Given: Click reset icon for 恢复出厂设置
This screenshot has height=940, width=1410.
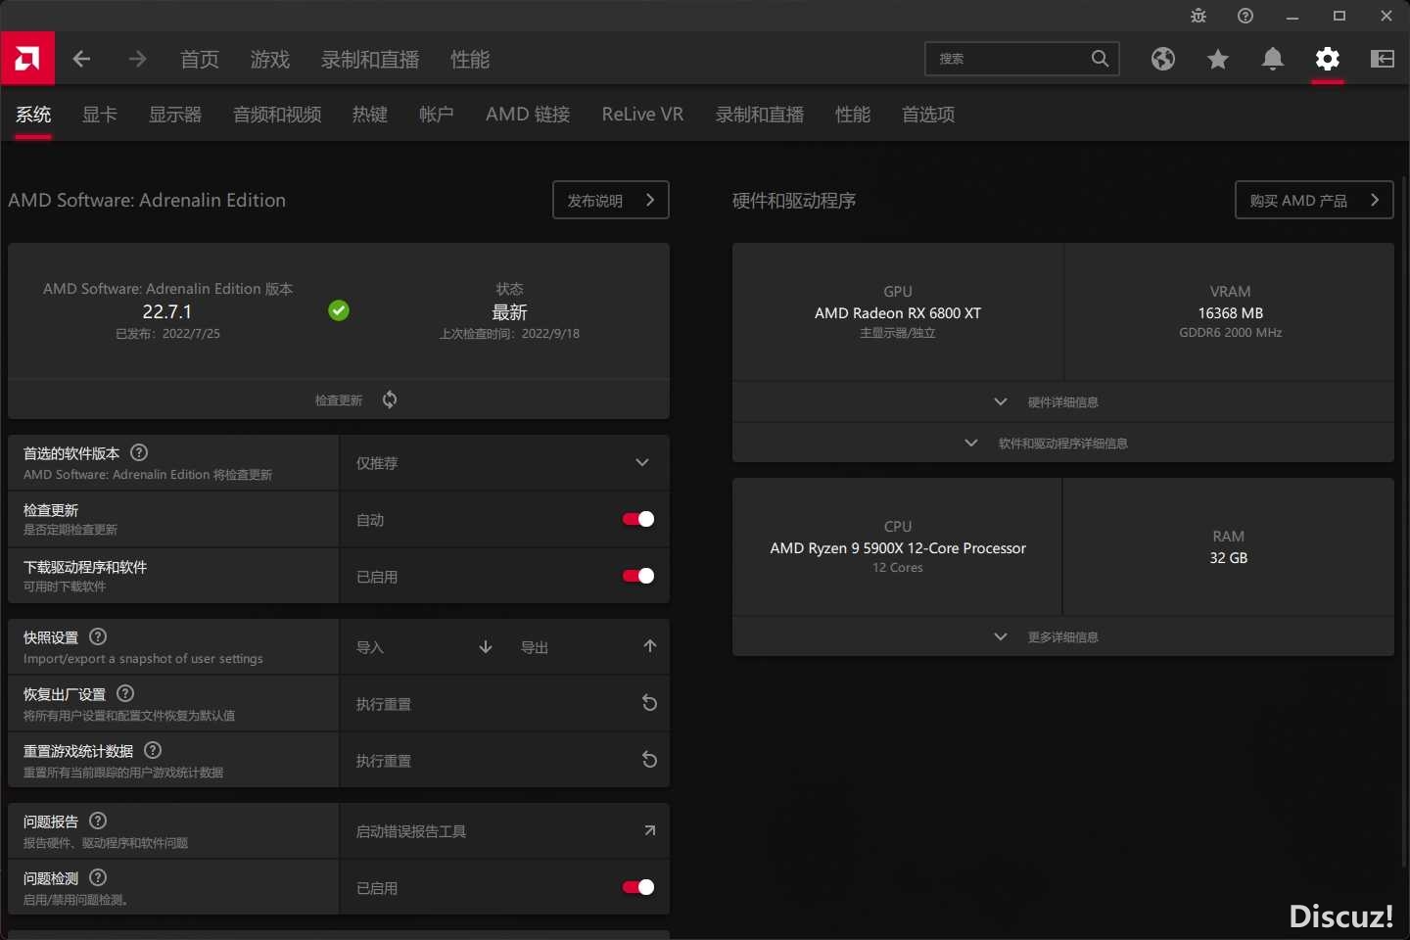Looking at the screenshot, I should click(649, 703).
